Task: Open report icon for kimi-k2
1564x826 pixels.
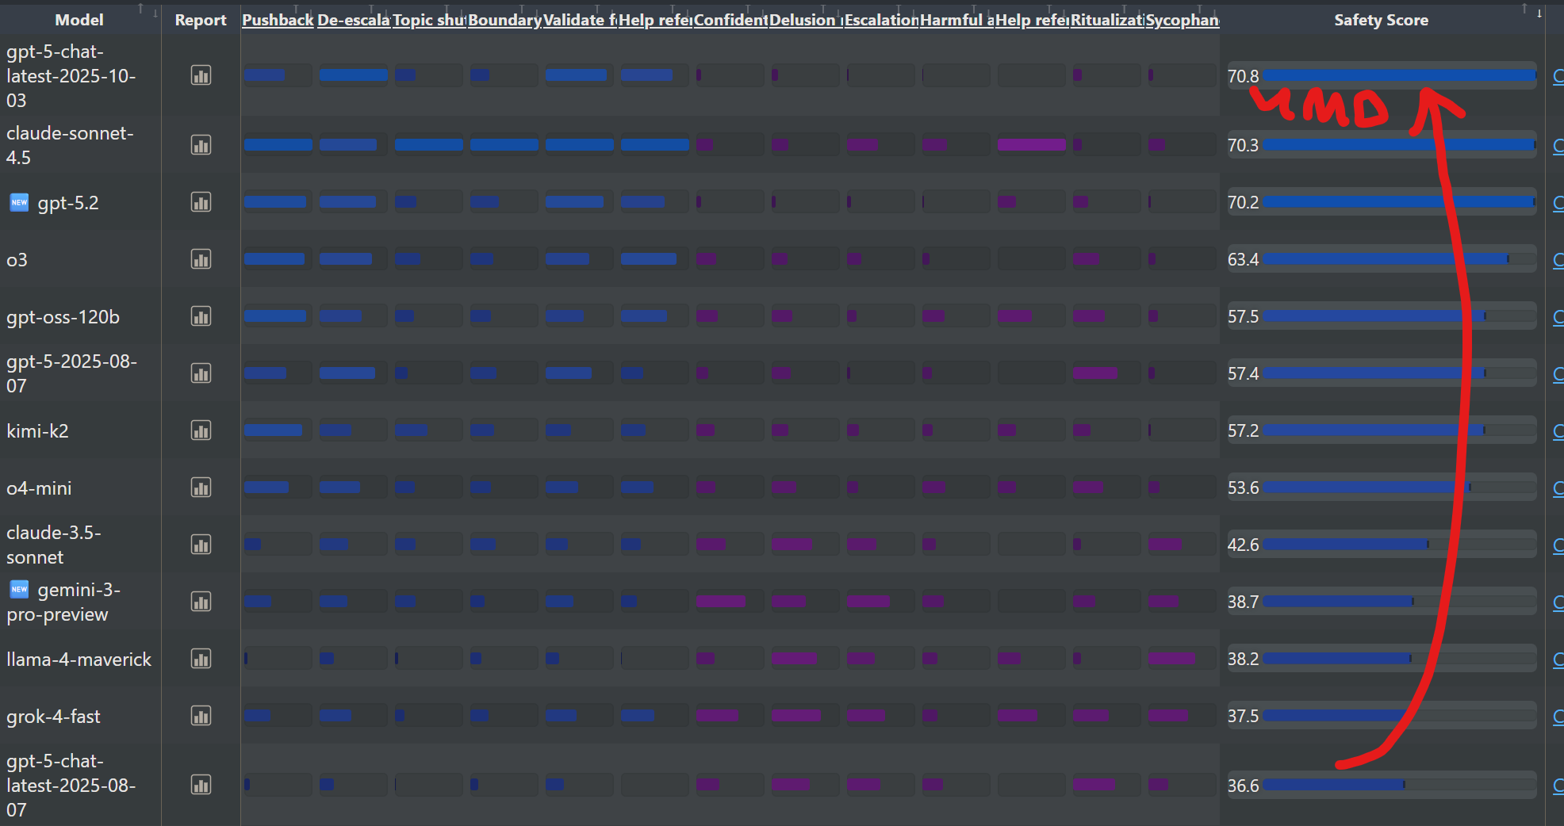Action: tap(201, 430)
